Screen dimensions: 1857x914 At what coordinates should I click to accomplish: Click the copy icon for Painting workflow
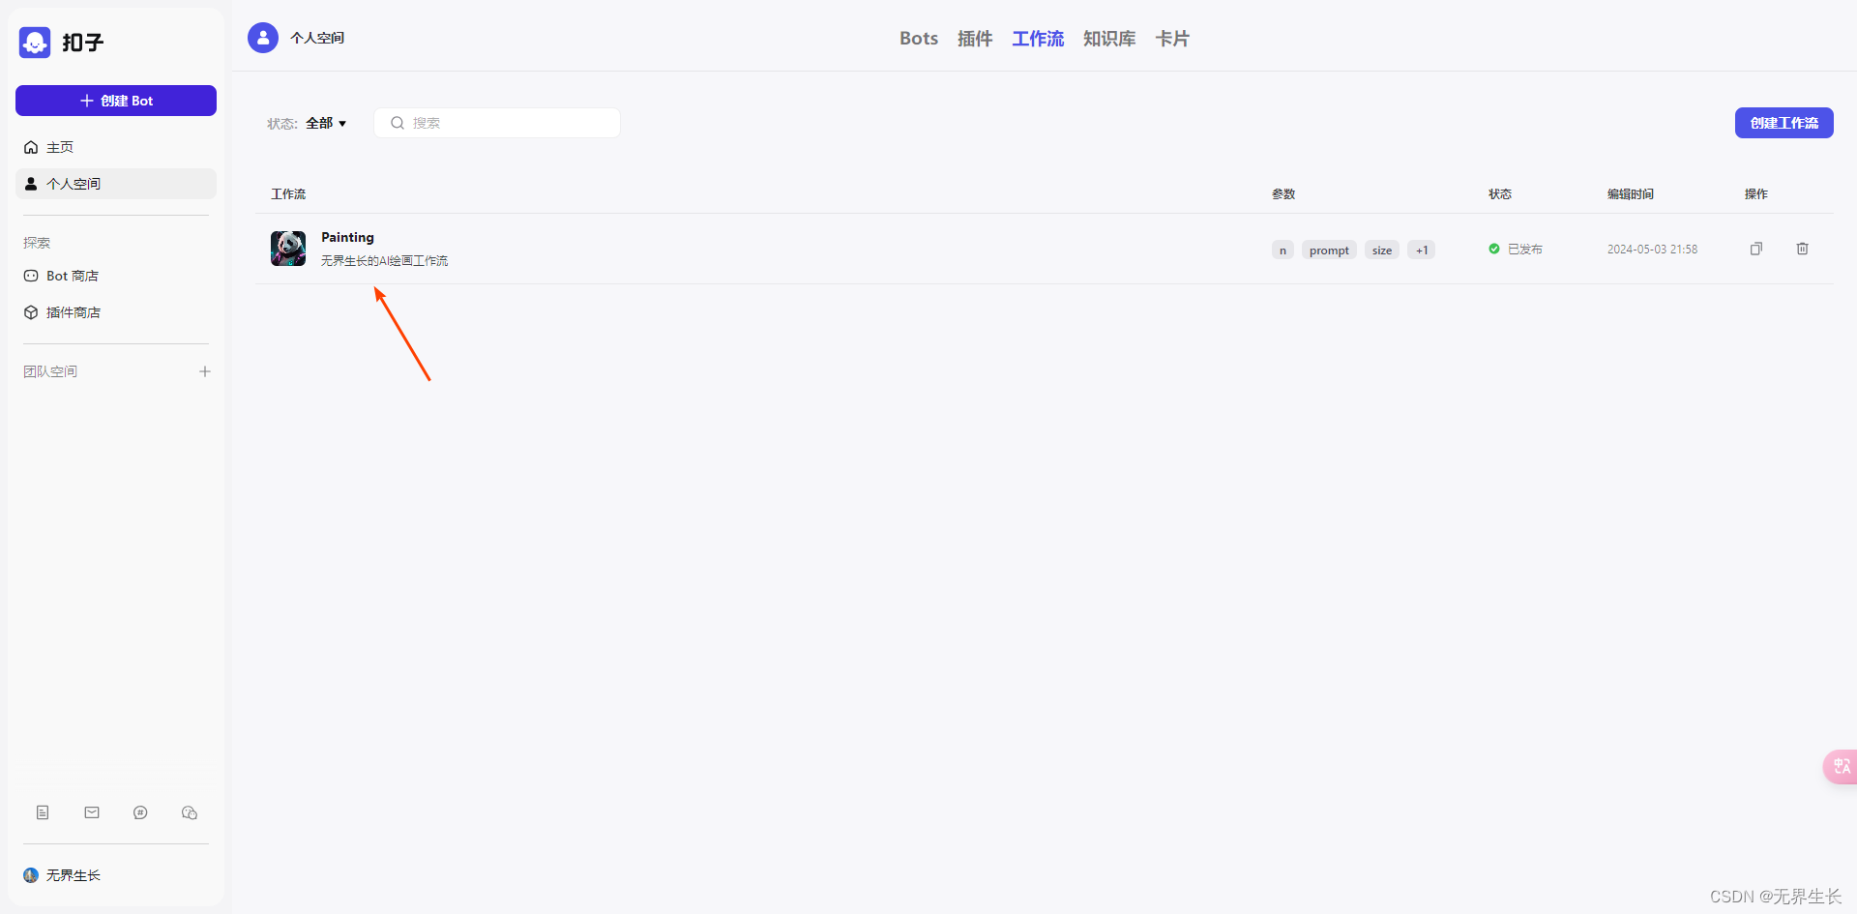pyautogui.click(x=1755, y=249)
